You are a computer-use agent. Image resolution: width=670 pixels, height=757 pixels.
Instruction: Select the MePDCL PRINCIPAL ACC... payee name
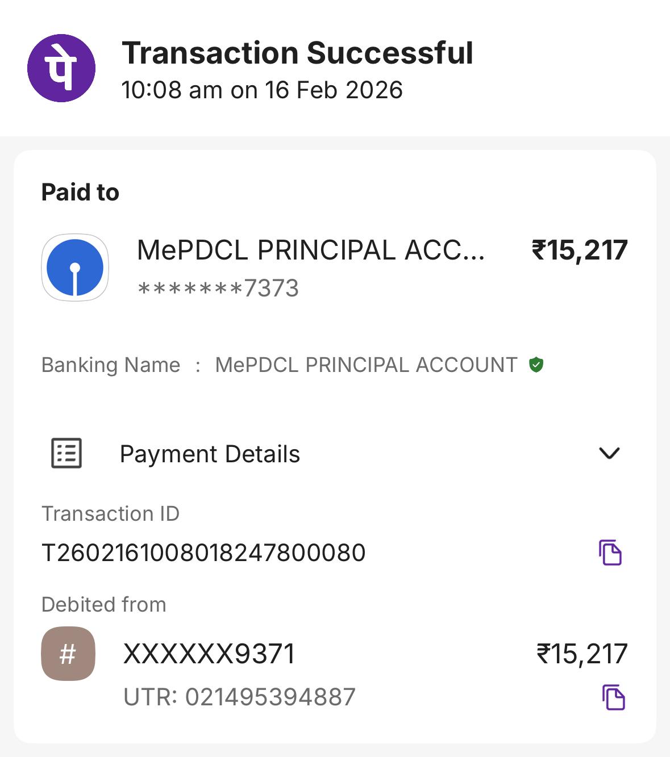pos(311,250)
